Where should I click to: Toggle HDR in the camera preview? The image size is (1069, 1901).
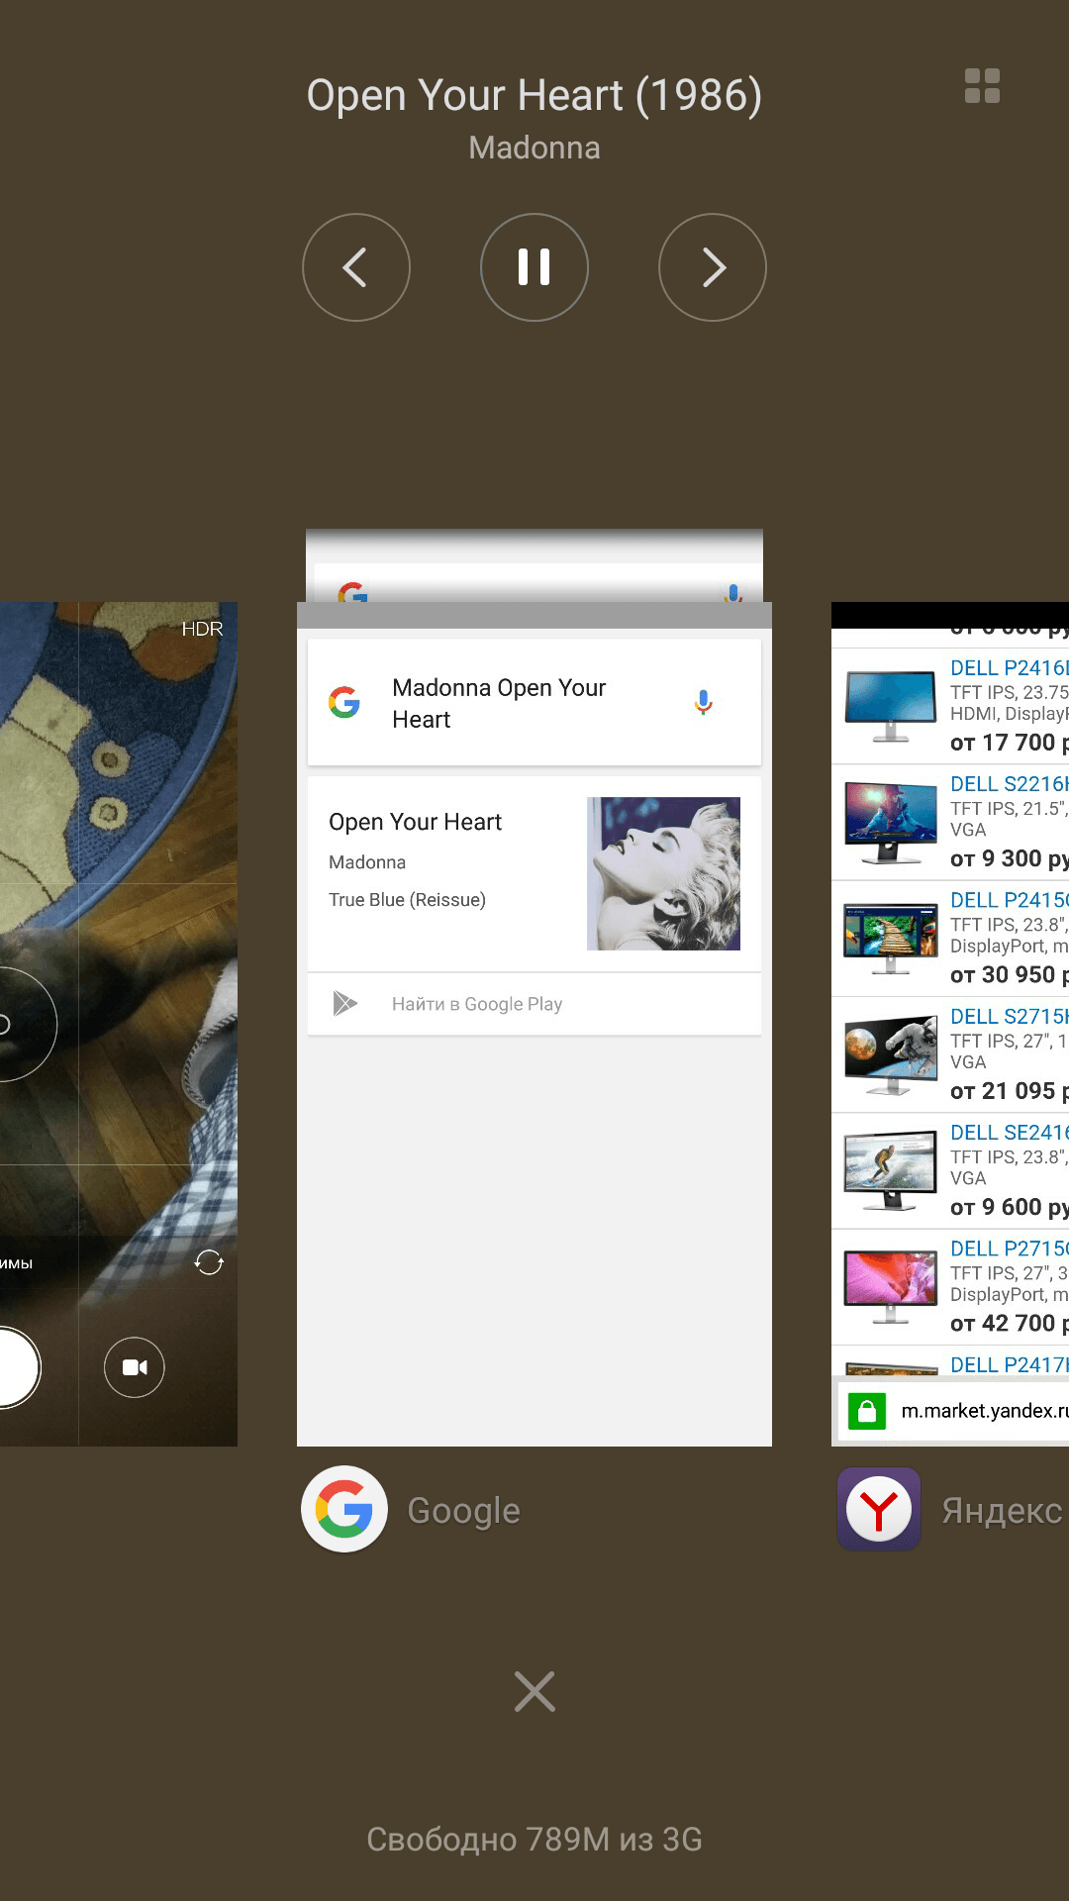[202, 629]
